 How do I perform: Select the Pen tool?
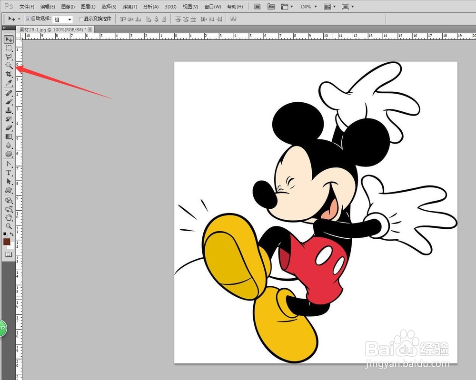[9, 164]
